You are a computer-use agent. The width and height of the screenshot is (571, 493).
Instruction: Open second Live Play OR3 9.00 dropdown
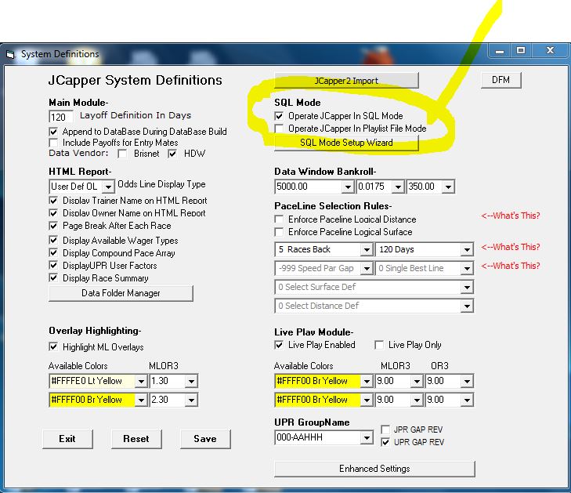pyautogui.click(x=467, y=401)
